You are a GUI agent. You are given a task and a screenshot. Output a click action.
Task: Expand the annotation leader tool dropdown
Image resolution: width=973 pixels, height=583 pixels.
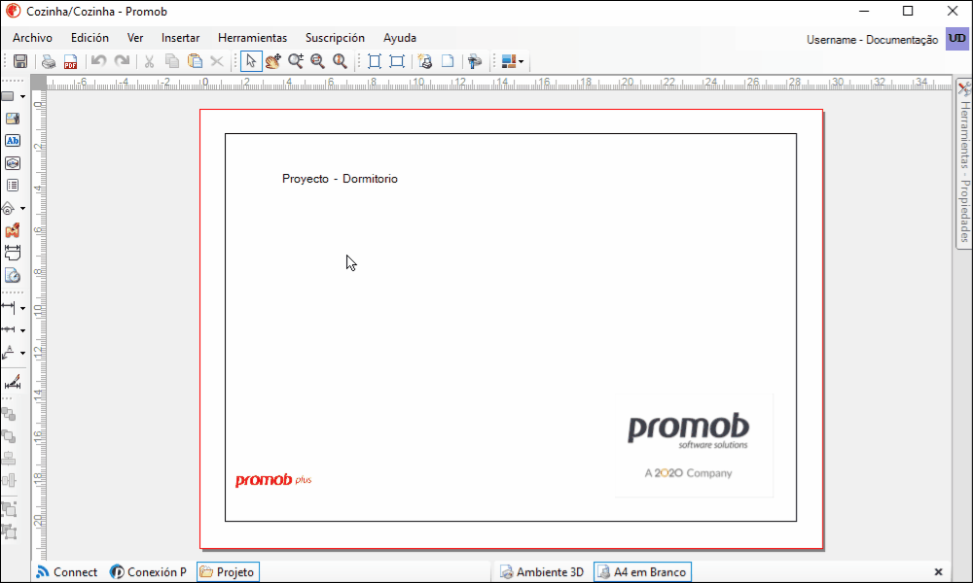pyautogui.click(x=22, y=353)
